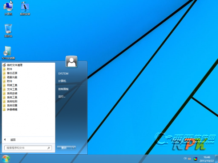Expand the arrow next to 重启
Image resolution: width=218 pixels, height=163 pixels.
pyautogui.click(x=73, y=148)
